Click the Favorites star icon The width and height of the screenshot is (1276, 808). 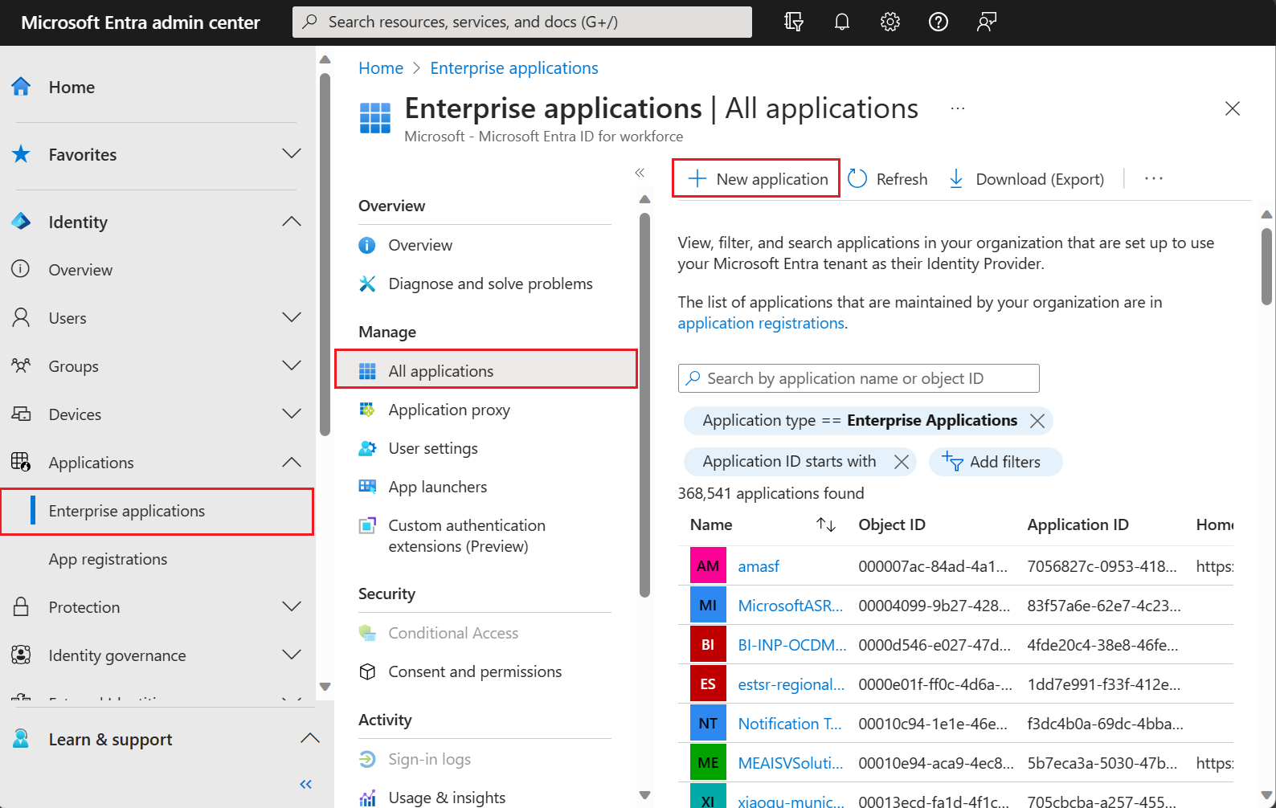point(21,154)
